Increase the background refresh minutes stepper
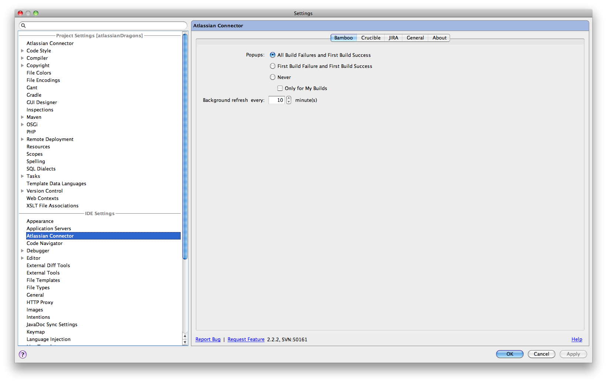The height and width of the screenshot is (383, 607). (289, 98)
